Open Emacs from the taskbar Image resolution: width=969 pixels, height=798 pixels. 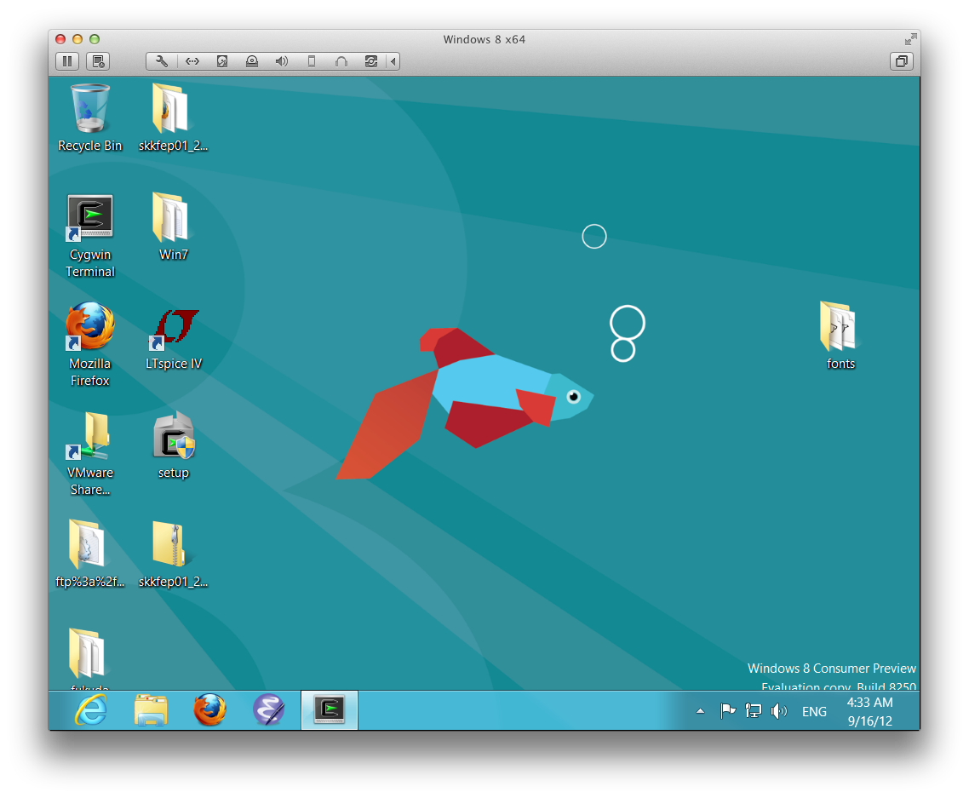[x=269, y=710]
